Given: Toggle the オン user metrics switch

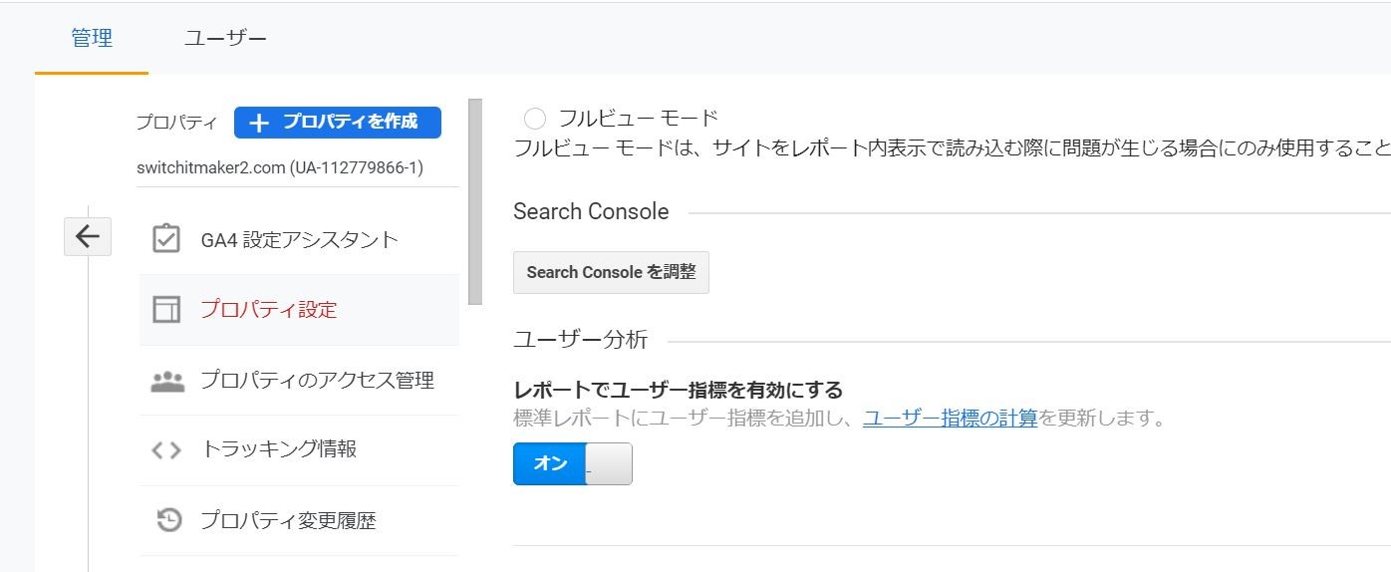Looking at the screenshot, I should pos(573,464).
